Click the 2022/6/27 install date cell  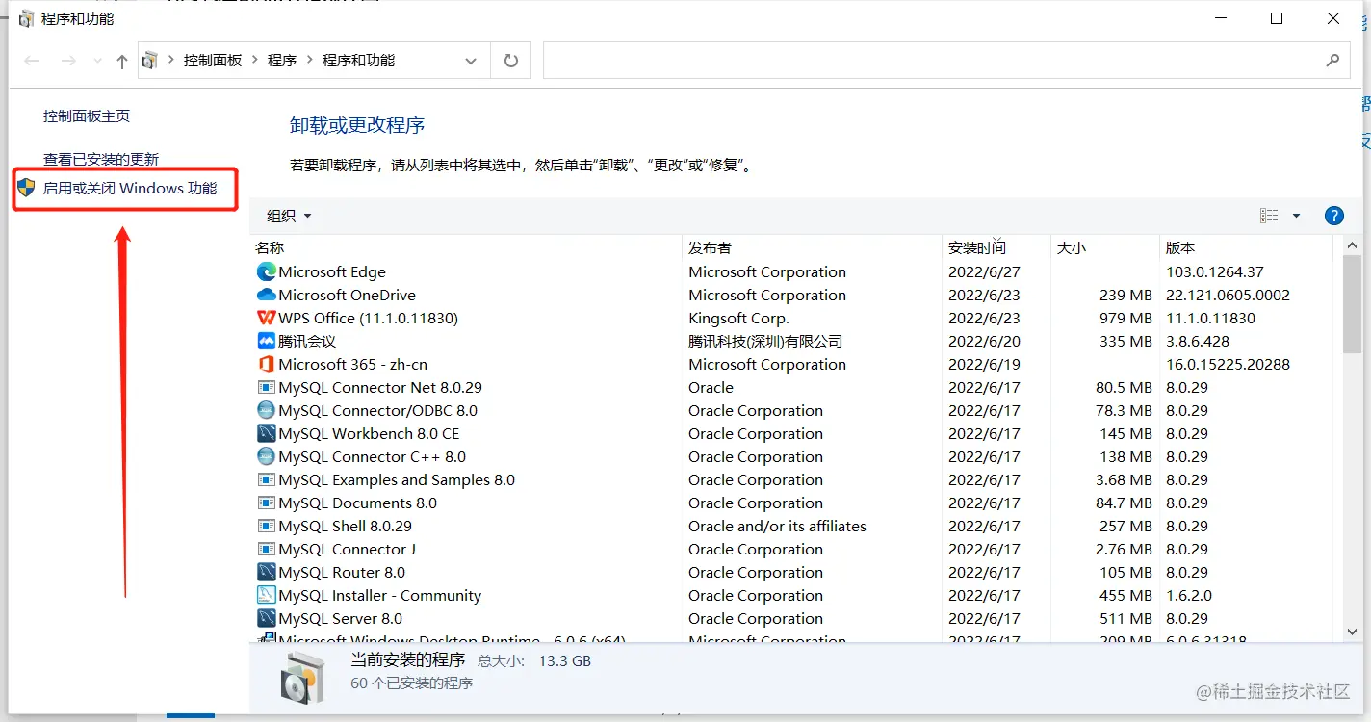point(984,272)
